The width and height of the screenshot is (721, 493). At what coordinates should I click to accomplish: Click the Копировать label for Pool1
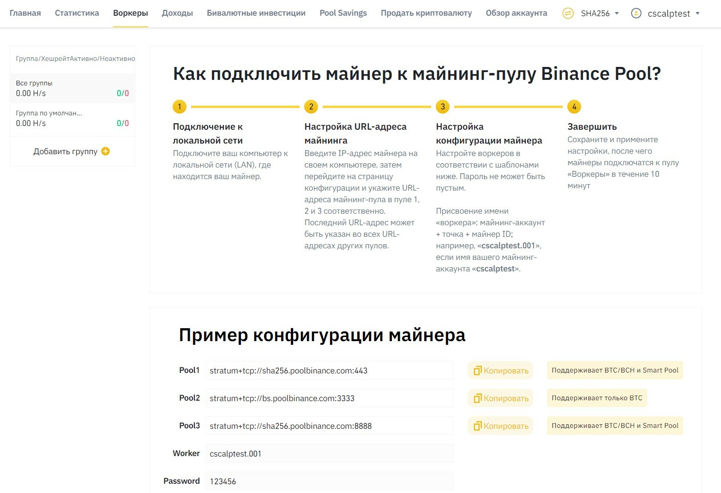click(x=506, y=371)
